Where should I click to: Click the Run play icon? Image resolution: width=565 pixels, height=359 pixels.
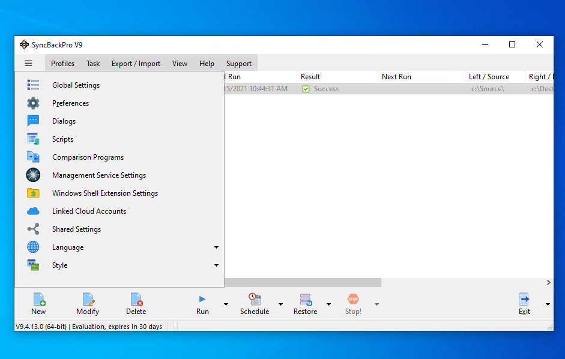(202, 299)
